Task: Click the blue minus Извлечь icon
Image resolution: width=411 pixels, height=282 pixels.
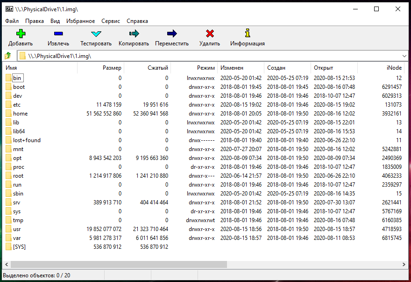Action: [x=58, y=34]
